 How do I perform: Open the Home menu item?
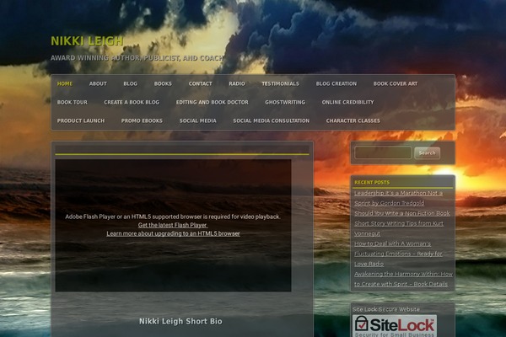[65, 84]
